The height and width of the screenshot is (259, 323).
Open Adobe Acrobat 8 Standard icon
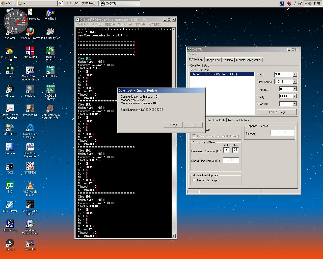pyautogui.click(x=10, y=109)
